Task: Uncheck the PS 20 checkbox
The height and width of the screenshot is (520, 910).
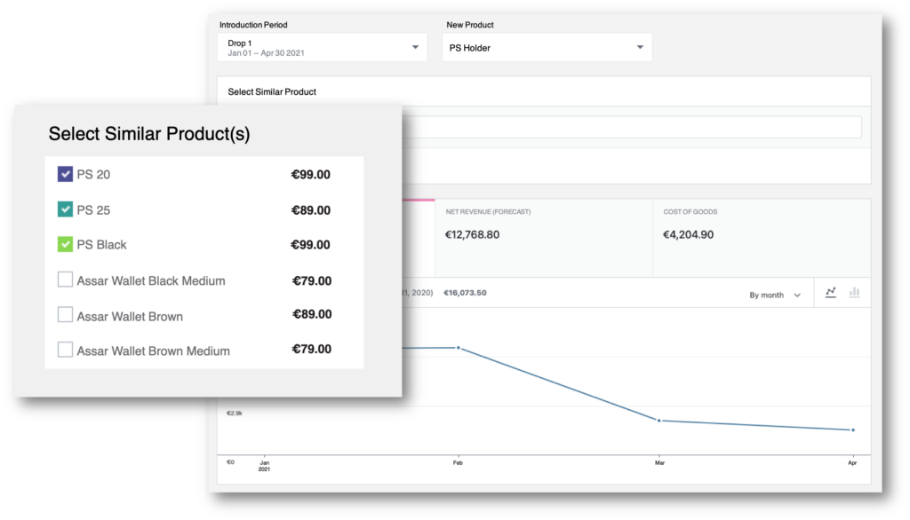Action: coord(65,174)
